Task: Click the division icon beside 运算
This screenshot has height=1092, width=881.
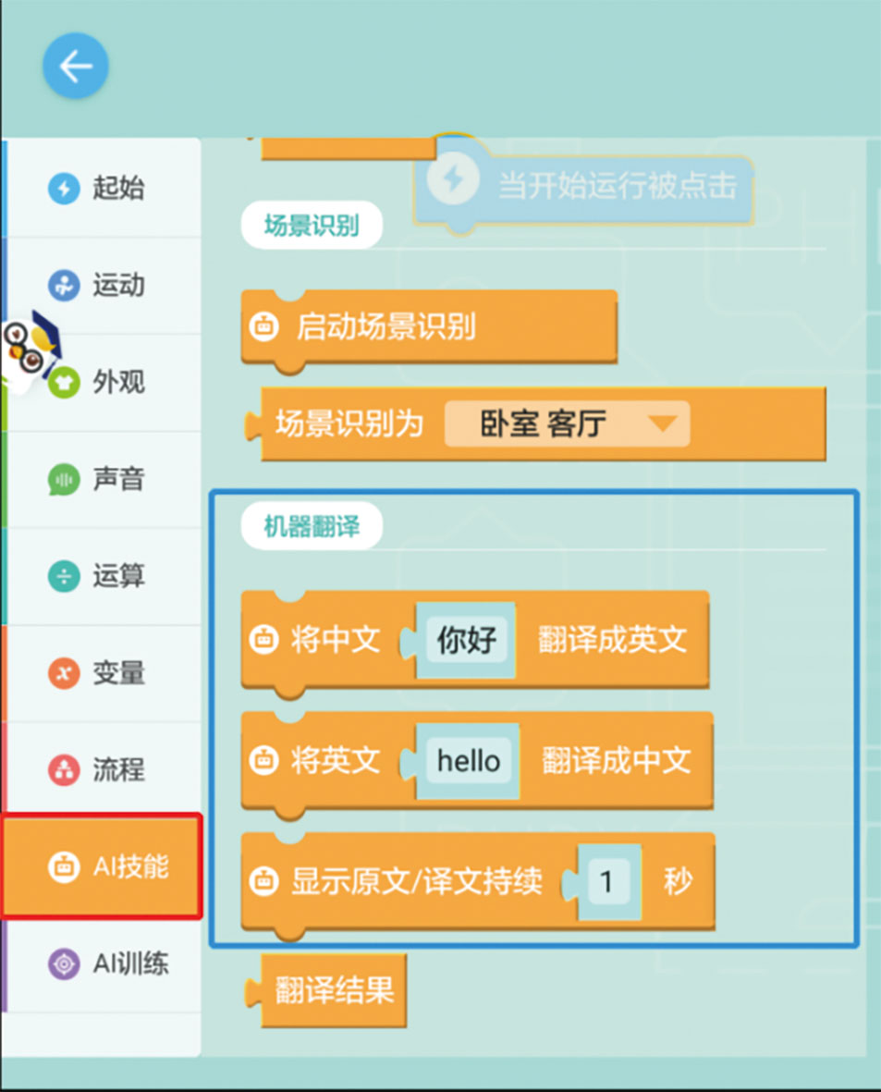Action: click(x=64, y=576)
